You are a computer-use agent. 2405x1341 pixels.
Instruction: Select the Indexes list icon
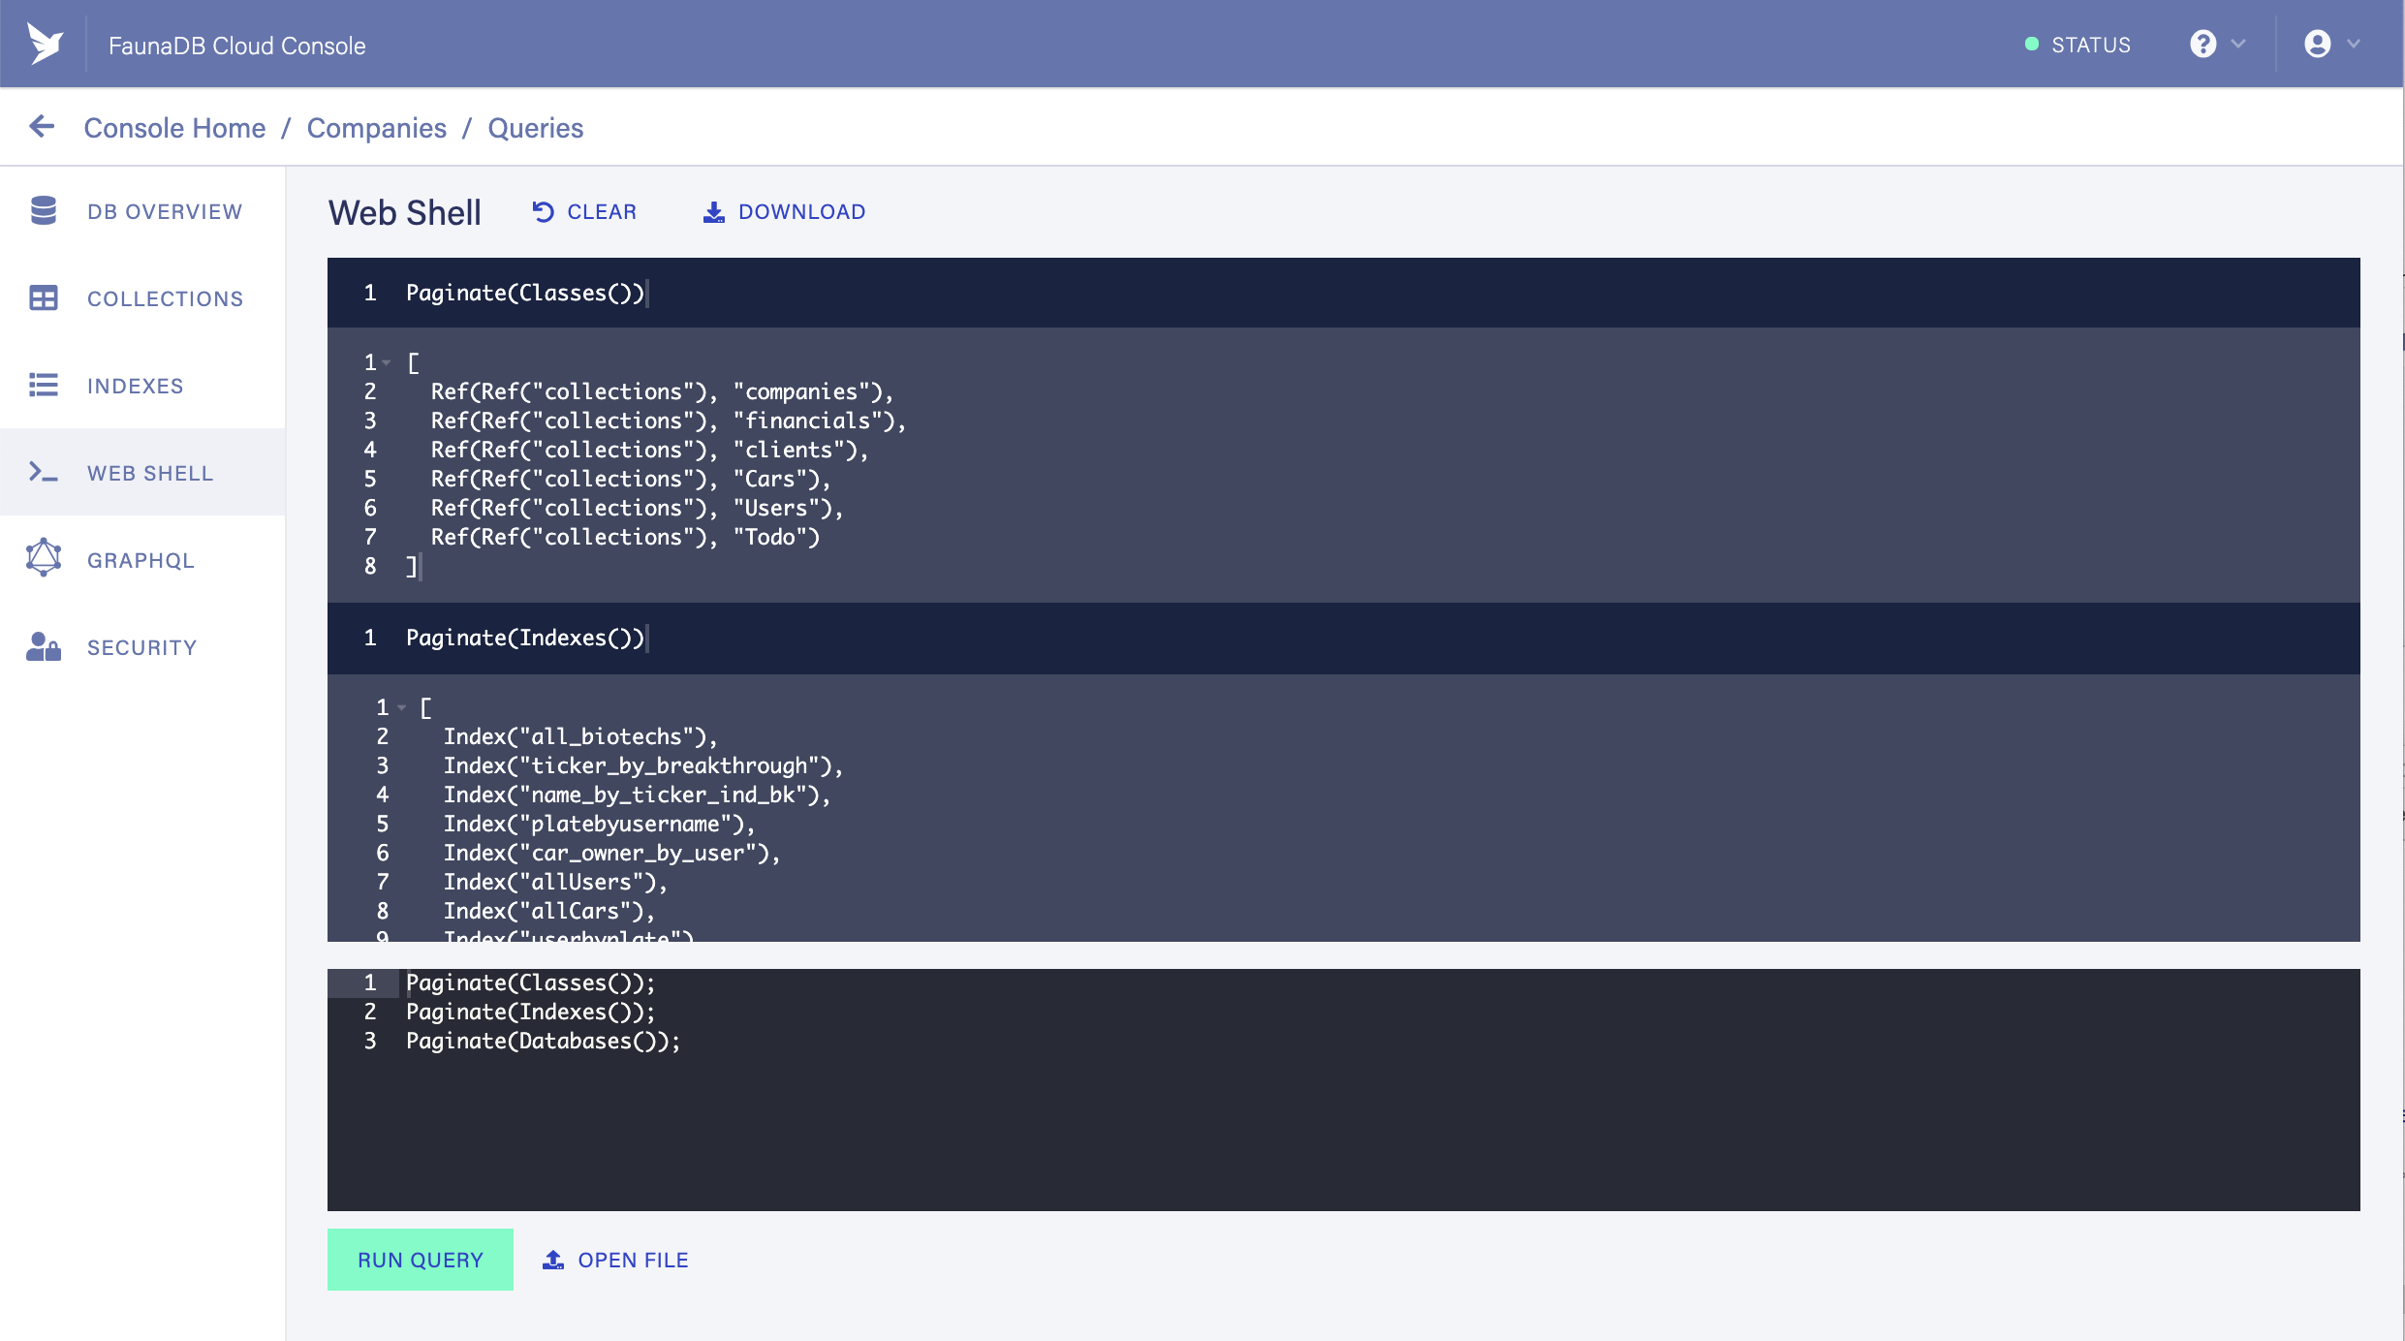click(44, 385)
